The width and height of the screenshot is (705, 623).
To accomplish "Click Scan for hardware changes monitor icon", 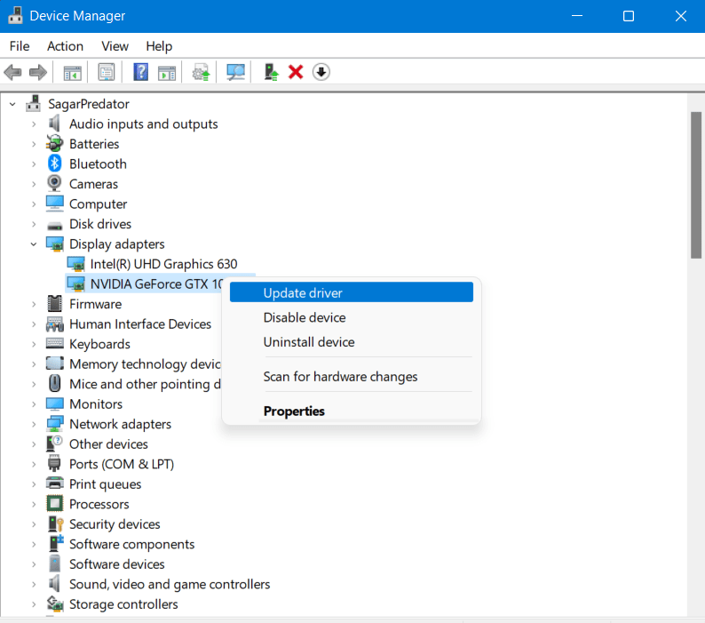I will click(x=235, y=72).
